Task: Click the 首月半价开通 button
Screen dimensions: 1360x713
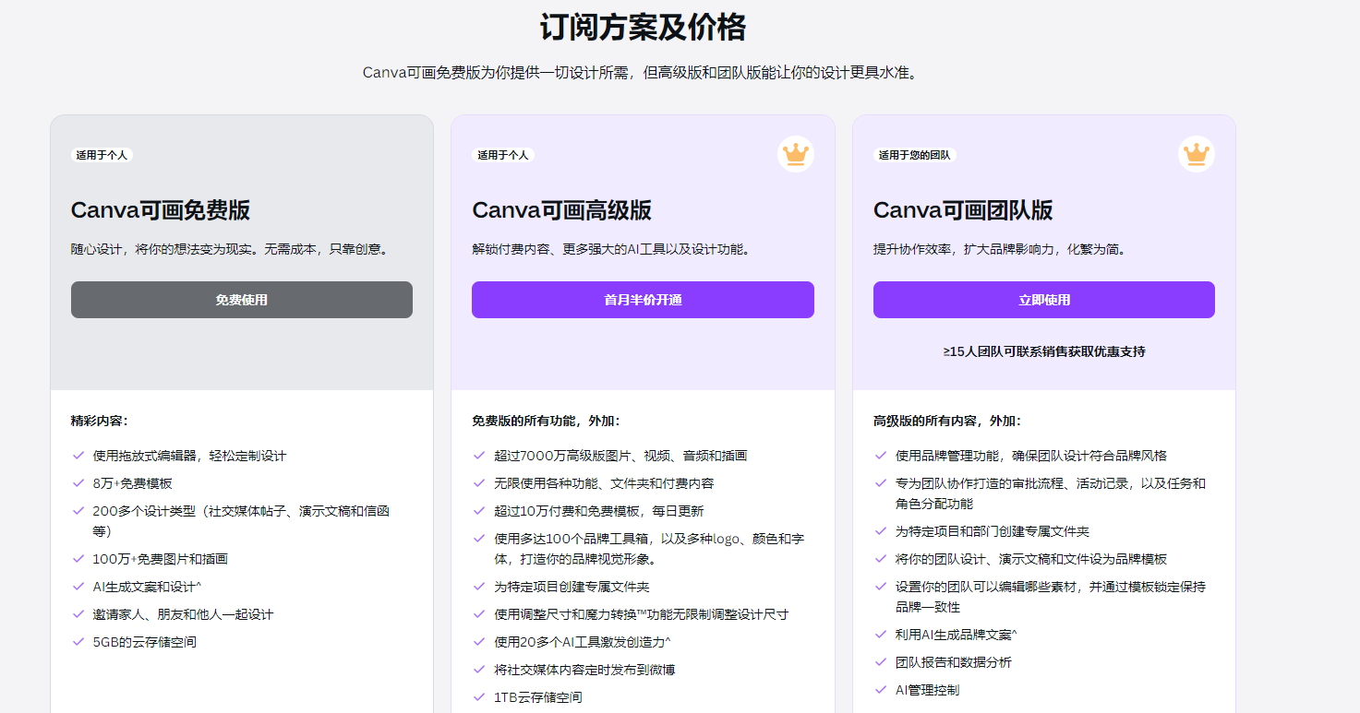Action: (x=643, y=300)
